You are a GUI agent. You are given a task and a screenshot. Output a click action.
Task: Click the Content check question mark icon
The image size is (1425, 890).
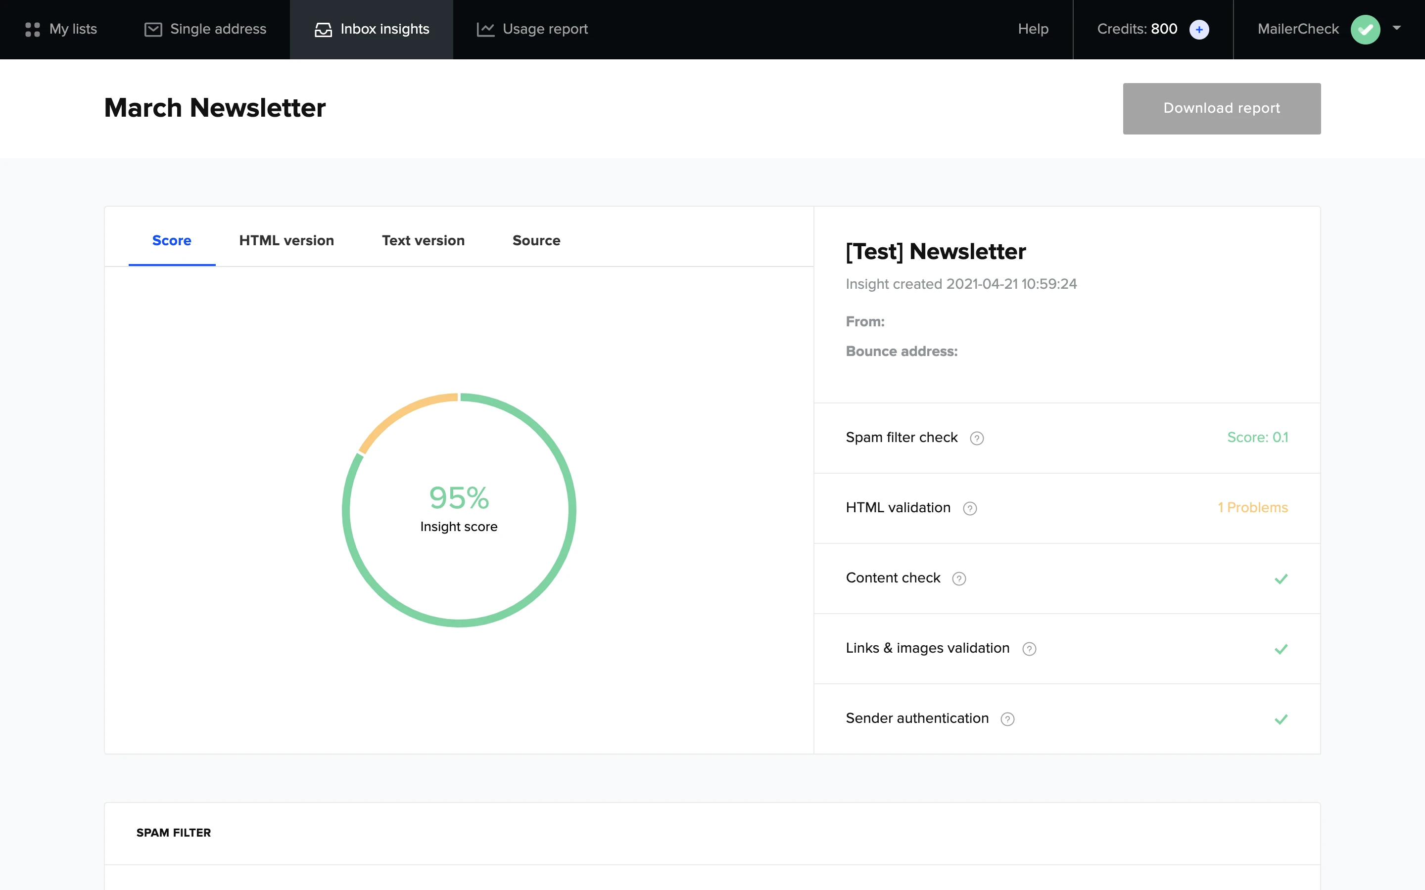(958, 579)
